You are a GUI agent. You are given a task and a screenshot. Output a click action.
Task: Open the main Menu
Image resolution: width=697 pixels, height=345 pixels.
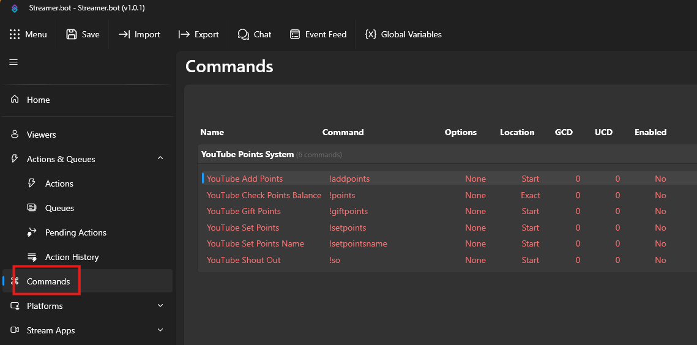pos(28,34)
